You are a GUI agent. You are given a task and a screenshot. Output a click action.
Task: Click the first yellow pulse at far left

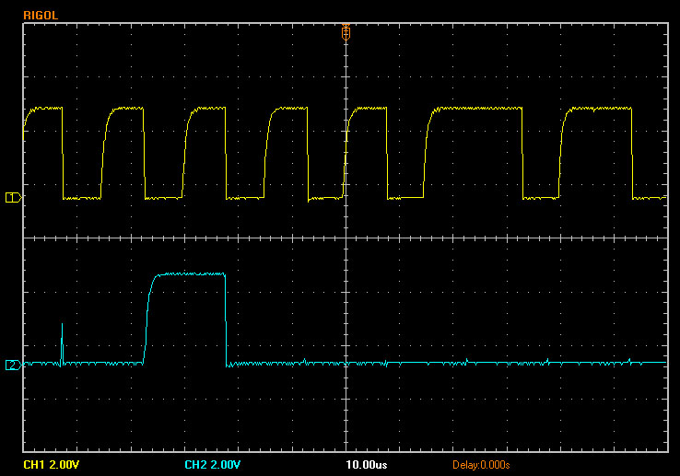pos(44,109)
